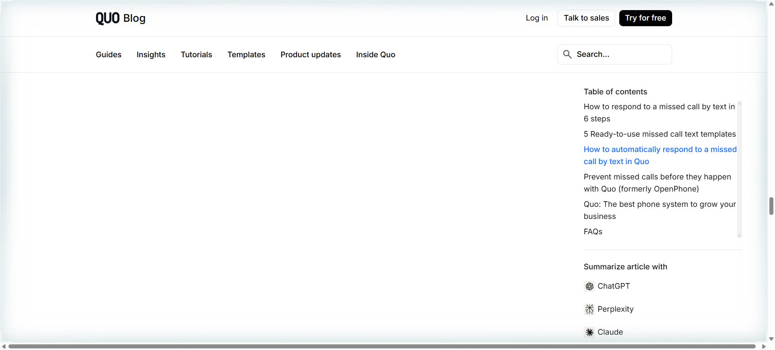This screenshot has height=350, width=775.
Task: Focus the Search input field
Action: [614, 54]
